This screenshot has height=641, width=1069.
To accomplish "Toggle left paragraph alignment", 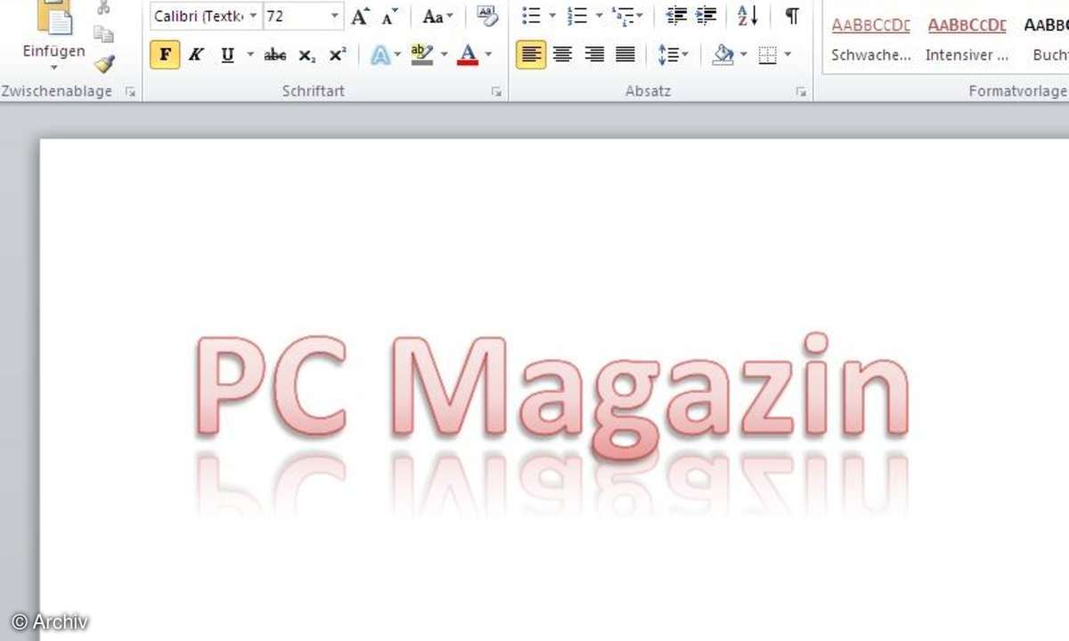I will point(531,55).
